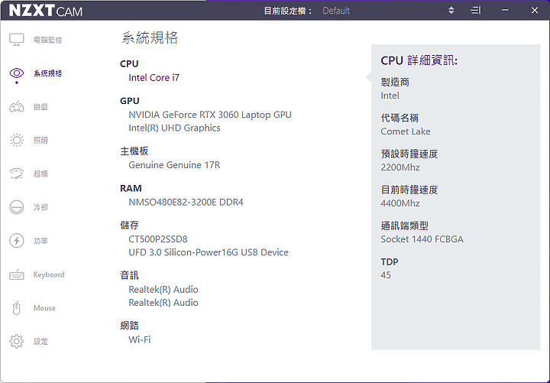Click the 系統規格 page title

pyautogui.click(x=150, y=37)
